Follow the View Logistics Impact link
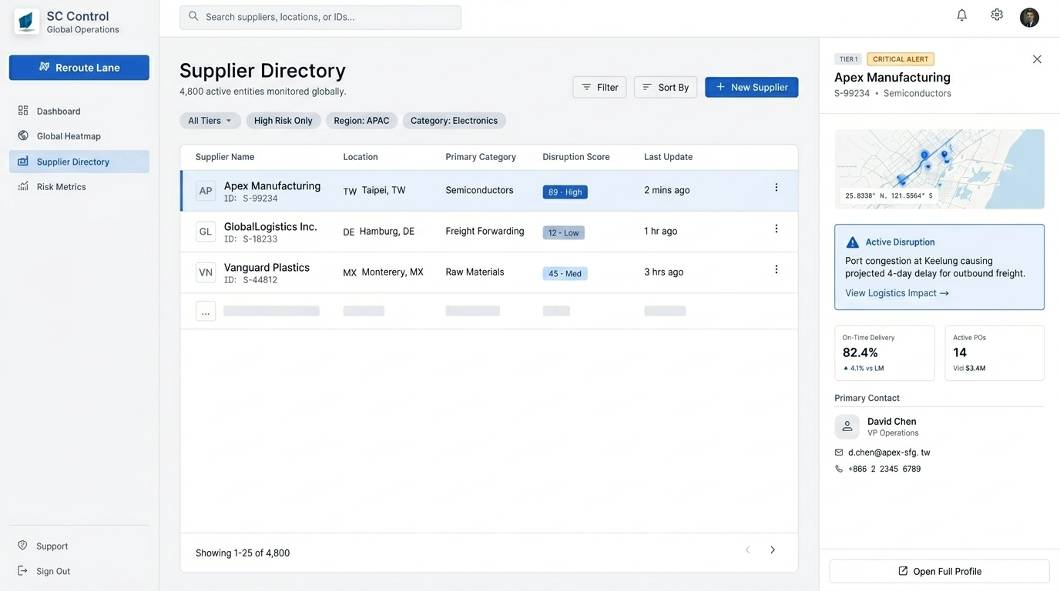1060x591 pixels. point(897,293)
